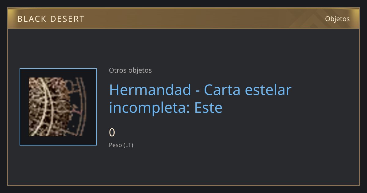Image resolution: width=367 pixels, height=193 pixels.
Task: Click the star chart item icon
Action: pyautogui.click(x=56, y=107)
